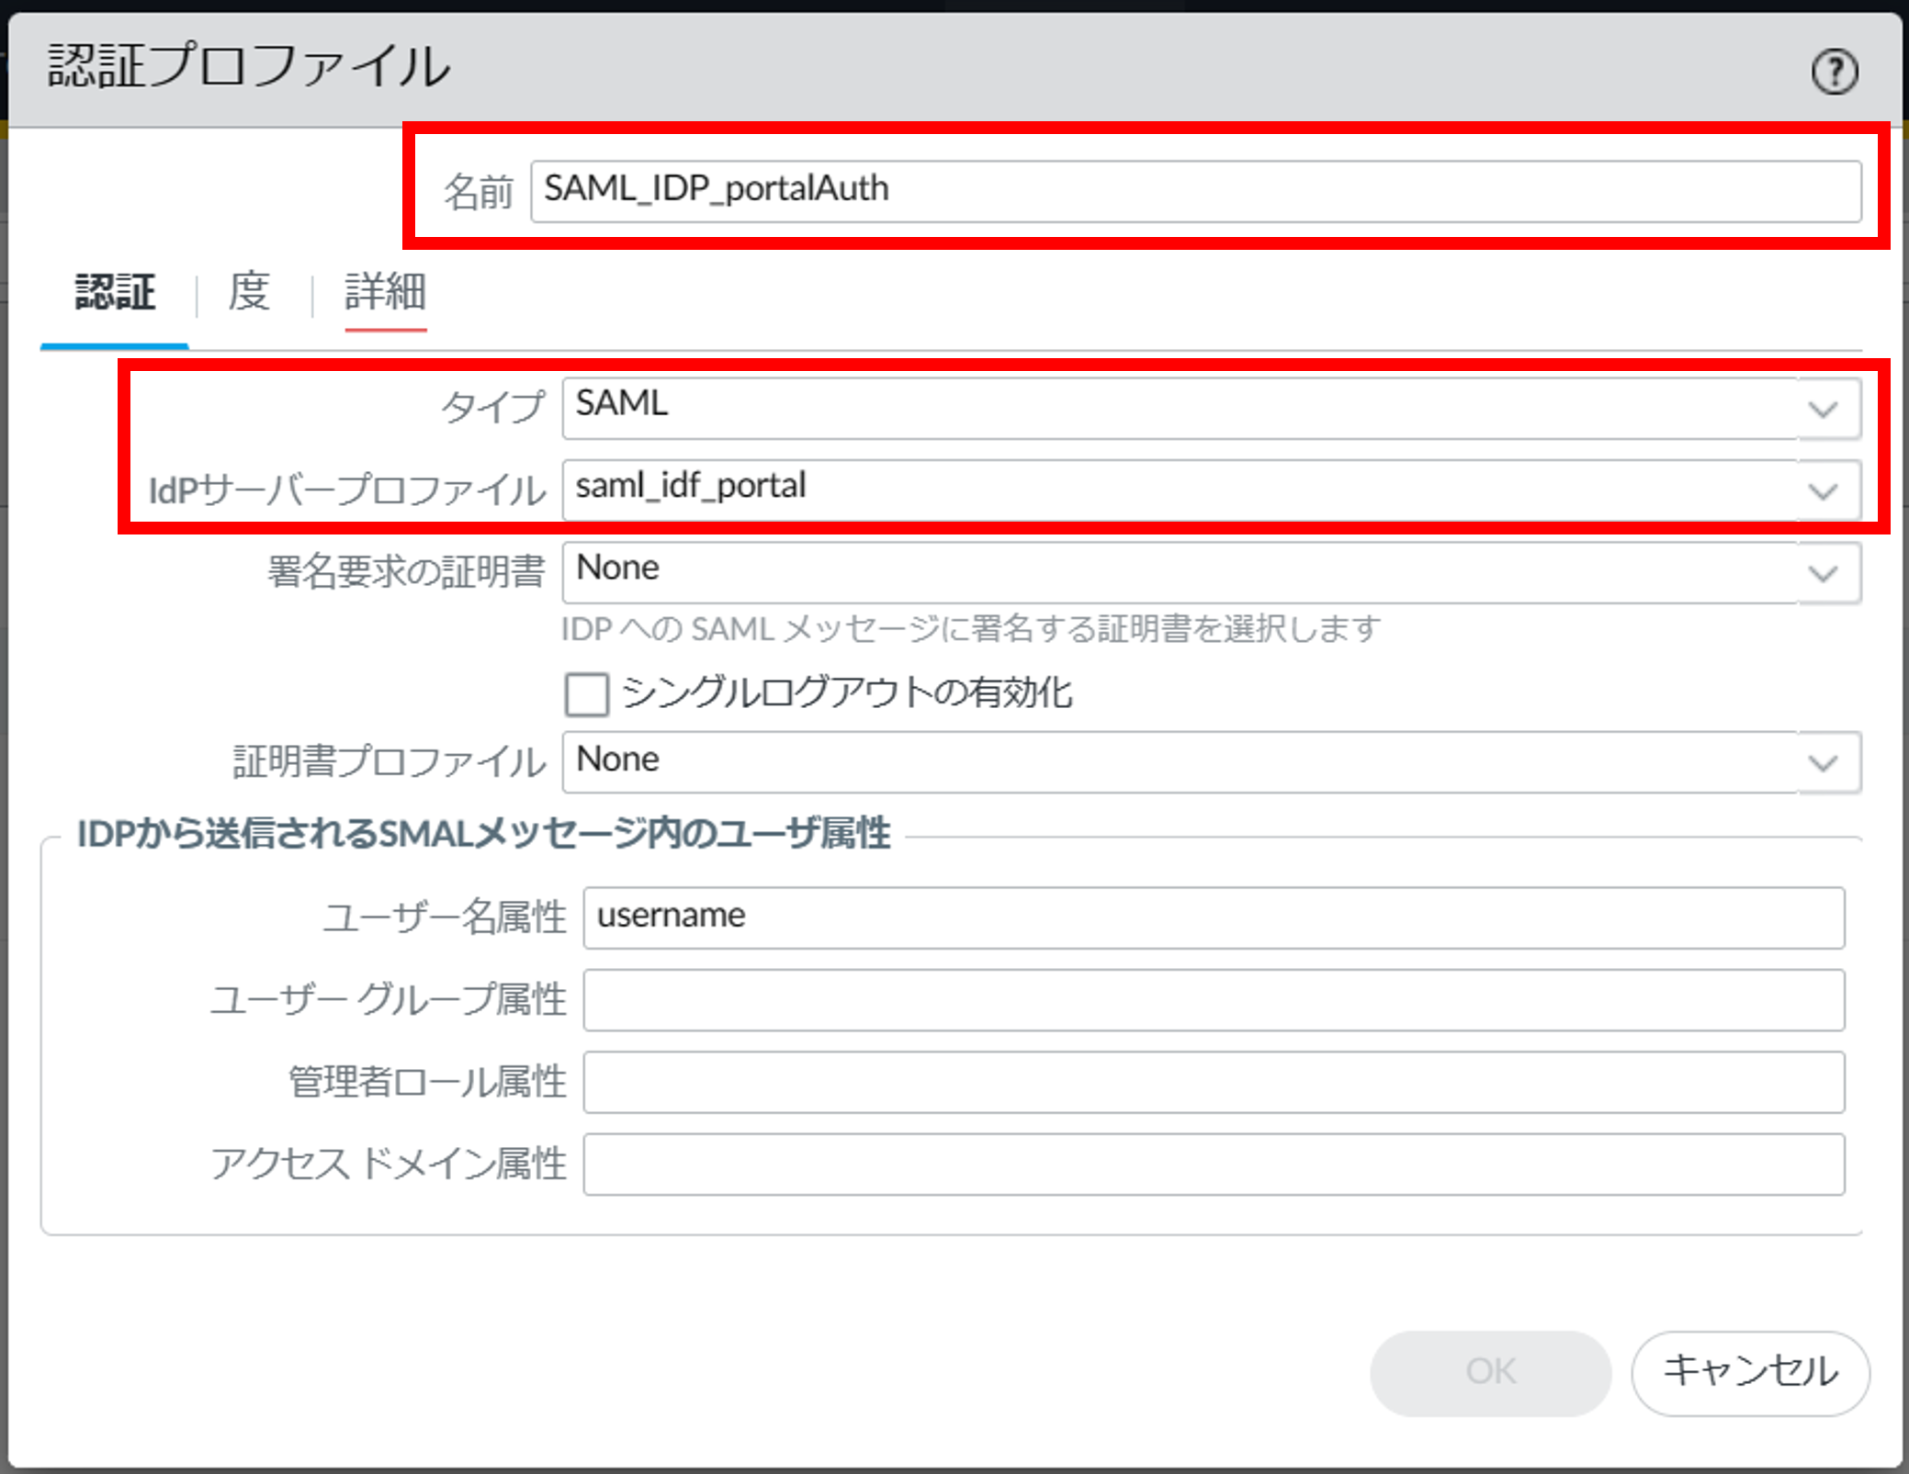
Task: Click the 名前 text field
Action: (1194, 191)
